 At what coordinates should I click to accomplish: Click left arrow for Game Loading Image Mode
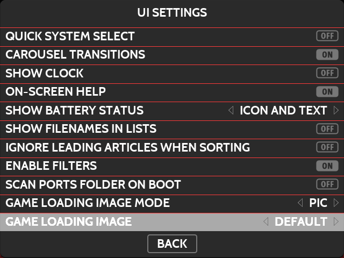pyautogui.click(x=300, y=203)
